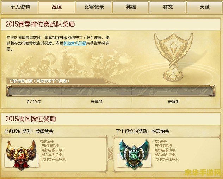Screen dimensions: 223x179
Task: Click 召唤师图标 under 华贵铂金 rewards
Action: point(163,146)
